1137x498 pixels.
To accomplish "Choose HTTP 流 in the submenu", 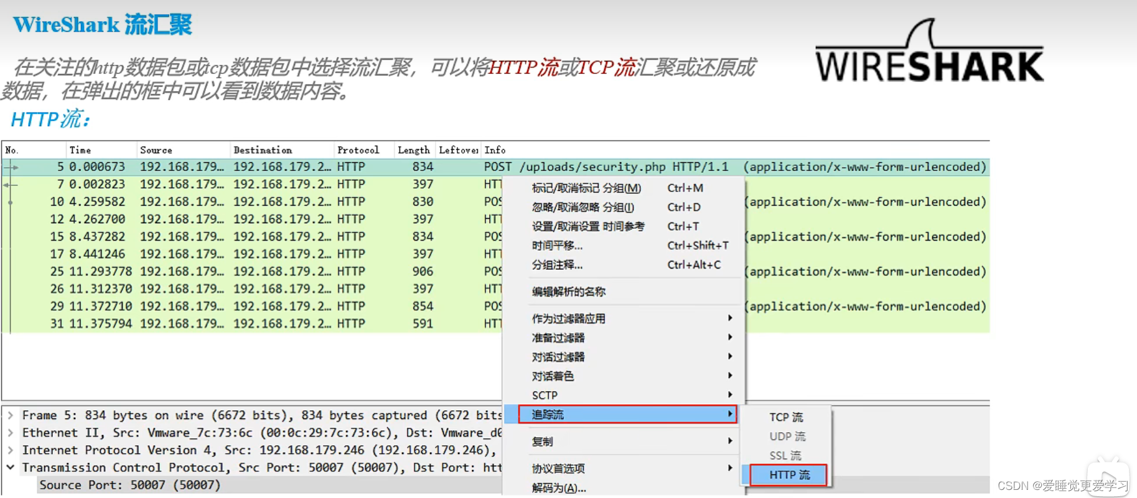I will point(788,475).
